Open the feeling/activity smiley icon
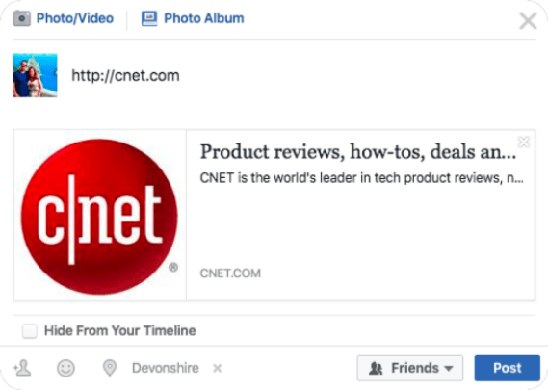Image resolution: width=548 pixels, height=390 pixels. click(x=65, y=368)
